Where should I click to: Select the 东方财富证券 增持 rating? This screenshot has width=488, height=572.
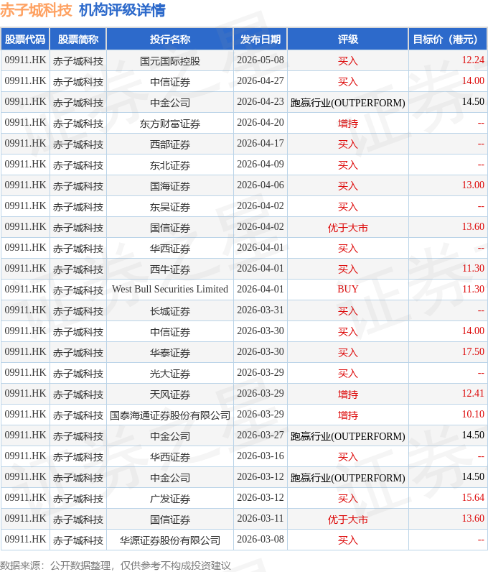pos(347,124)
